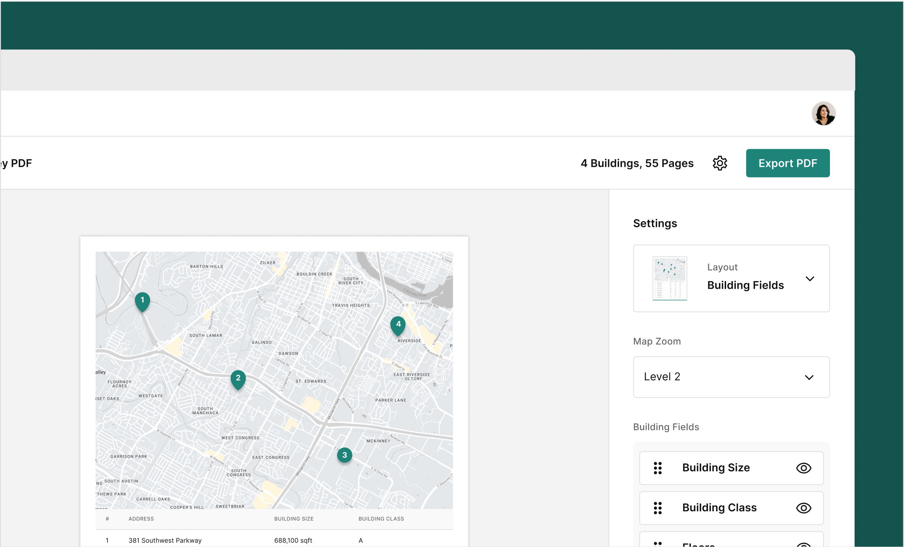Select the 381 Southwest Parkway row
The width and height of the screenshot is (904, 547).
[165, 540]
